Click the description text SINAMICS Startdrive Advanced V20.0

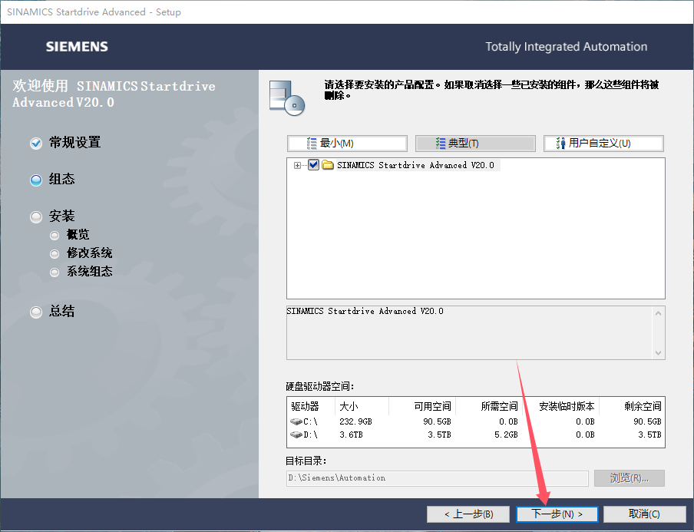click(x=365, y=311)
